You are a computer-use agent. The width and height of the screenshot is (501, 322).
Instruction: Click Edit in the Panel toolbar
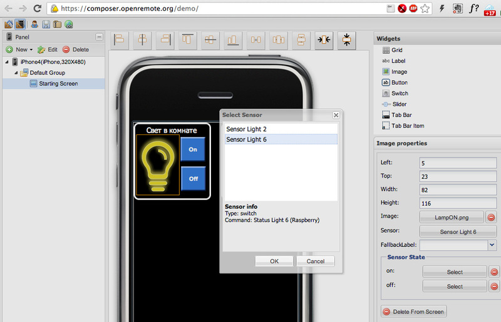click(48, 50)
